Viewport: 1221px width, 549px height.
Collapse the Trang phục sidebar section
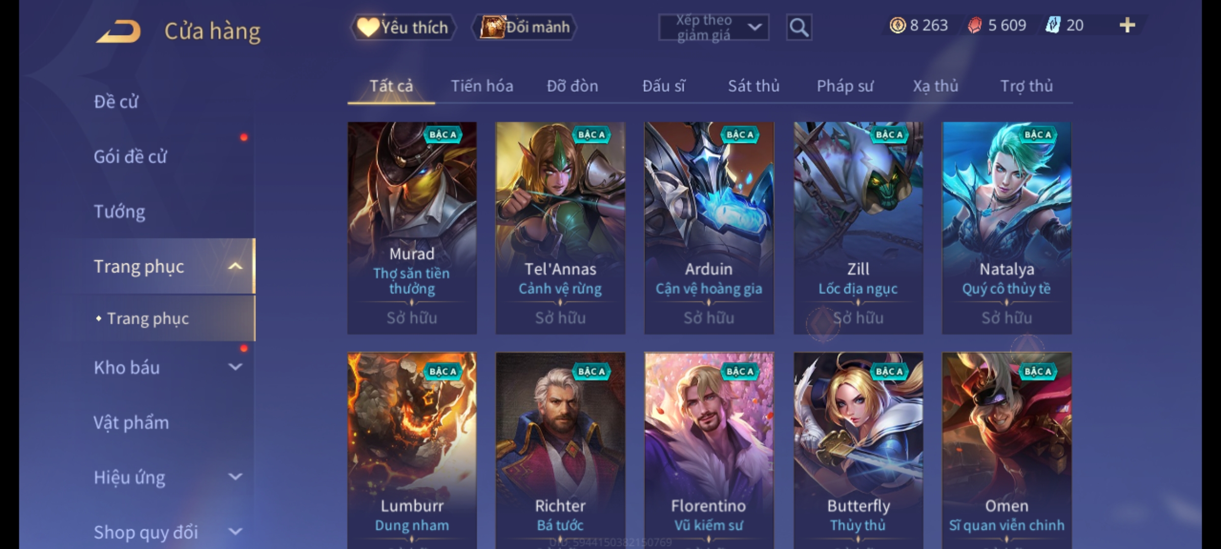point(235,266)
